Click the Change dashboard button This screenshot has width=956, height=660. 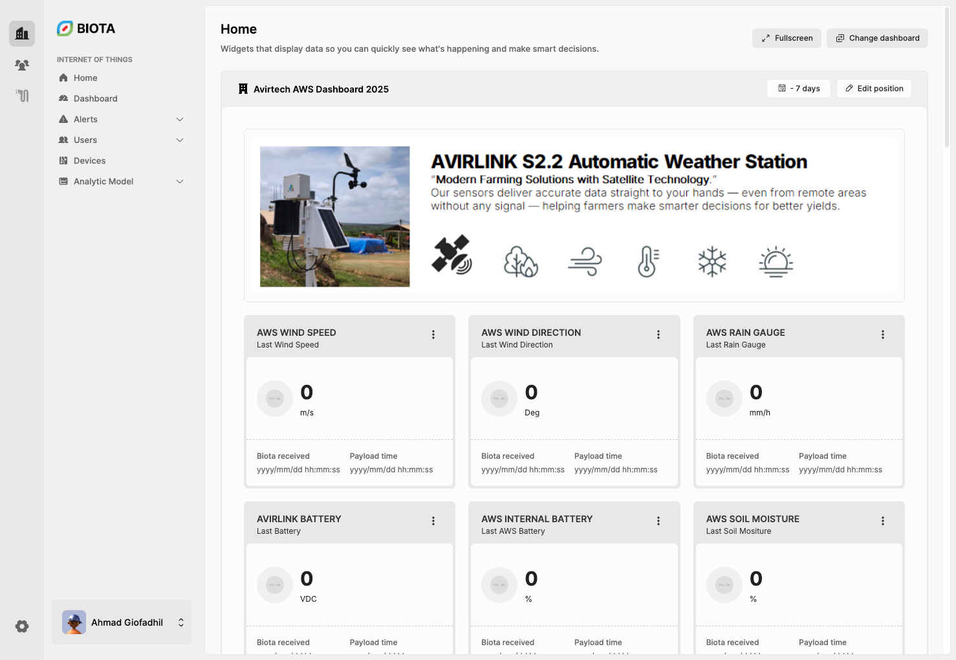coord(877,38)
